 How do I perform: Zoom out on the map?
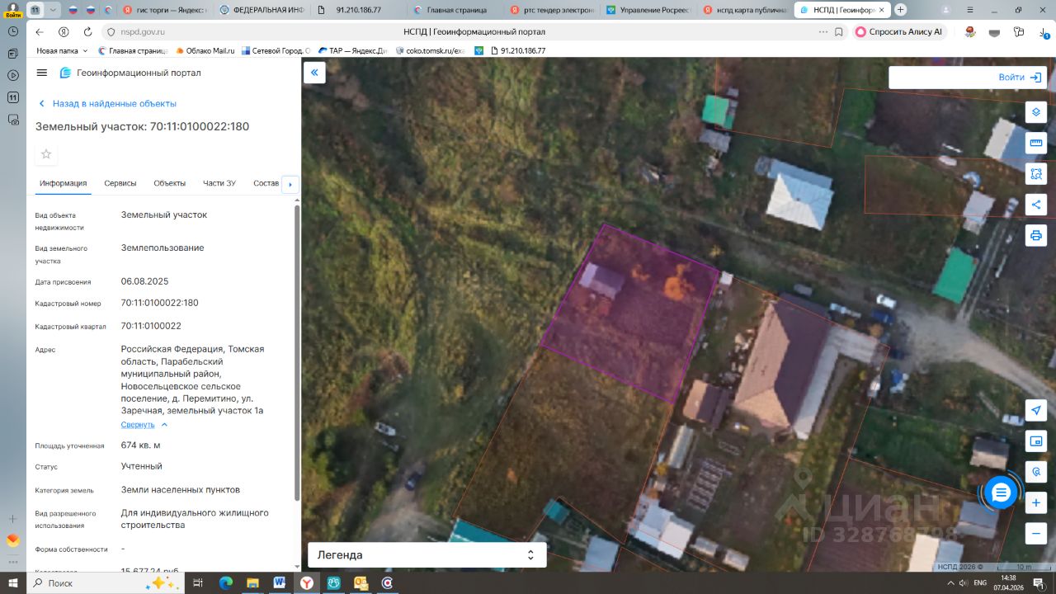[x=1036, y=534]
